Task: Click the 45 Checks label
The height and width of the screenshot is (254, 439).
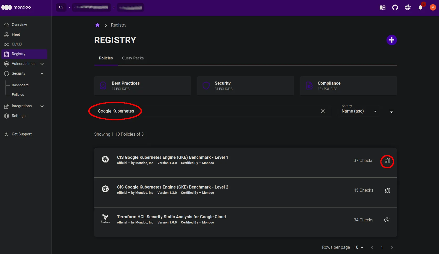Action: pos(363,190)
